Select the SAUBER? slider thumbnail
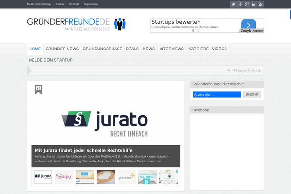The width and height of the screenshot is (291, 194). tap(147, 177)
